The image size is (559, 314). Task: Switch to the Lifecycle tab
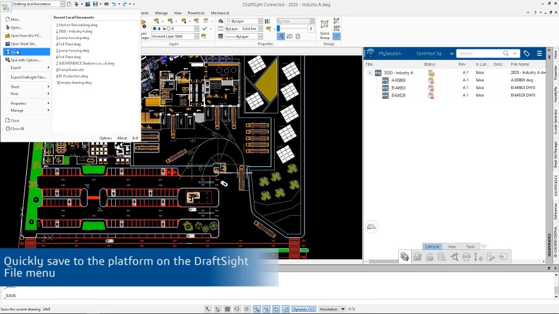tap(433, 247)
